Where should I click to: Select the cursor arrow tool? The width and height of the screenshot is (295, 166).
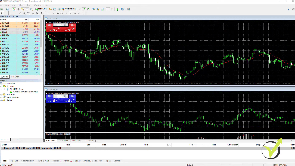(1, 13)
